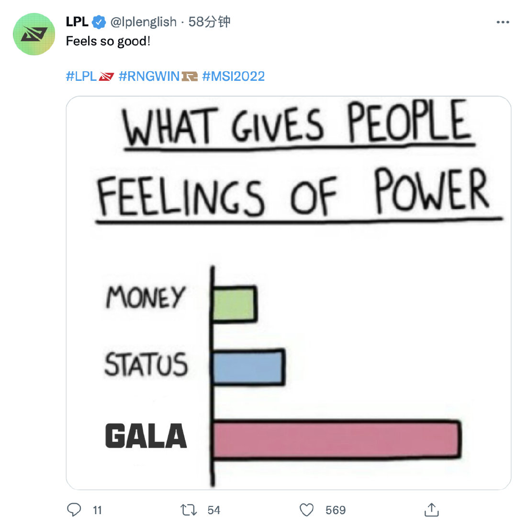Click the LPL display name
The width and height of the screenshot is (517, 528).
click(x=77, y=22)
